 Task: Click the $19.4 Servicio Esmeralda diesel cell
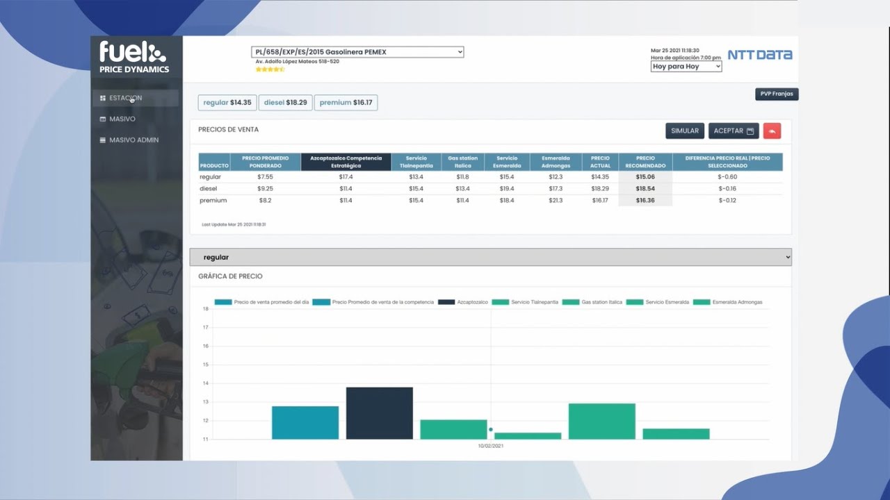pyautogui.click(x=507, y=189)
